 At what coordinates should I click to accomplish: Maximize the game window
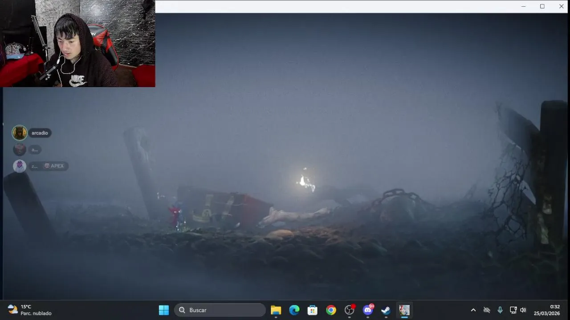click(x=542, y=6)
